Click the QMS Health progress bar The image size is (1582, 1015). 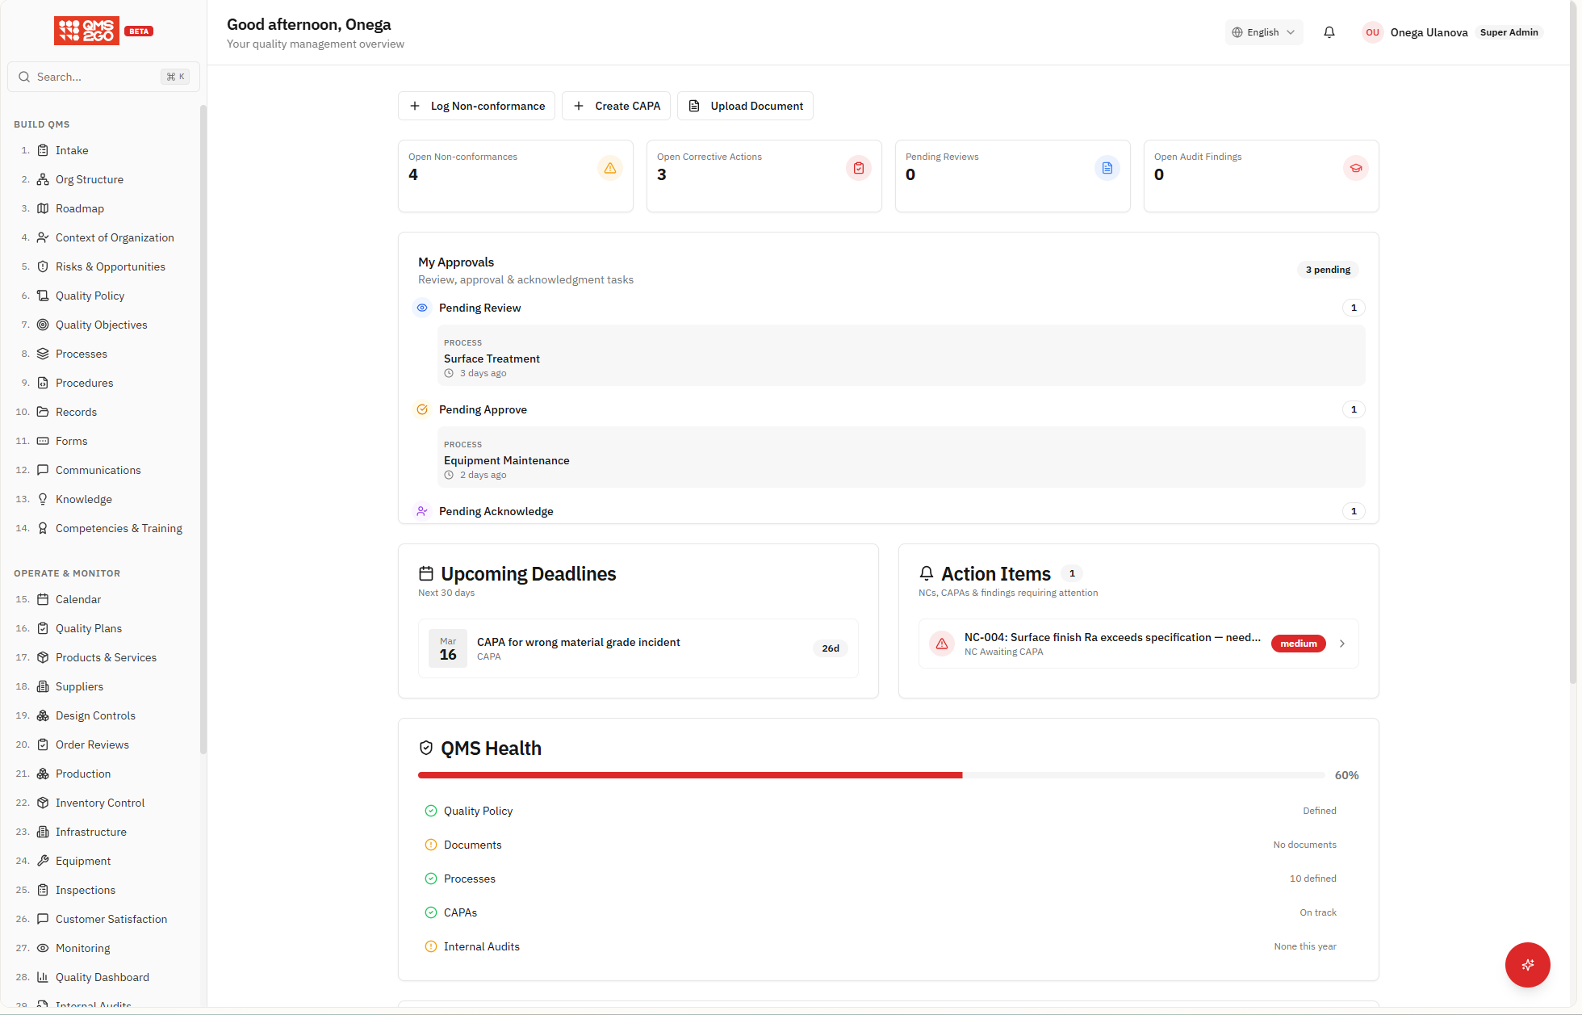[871, 775]
